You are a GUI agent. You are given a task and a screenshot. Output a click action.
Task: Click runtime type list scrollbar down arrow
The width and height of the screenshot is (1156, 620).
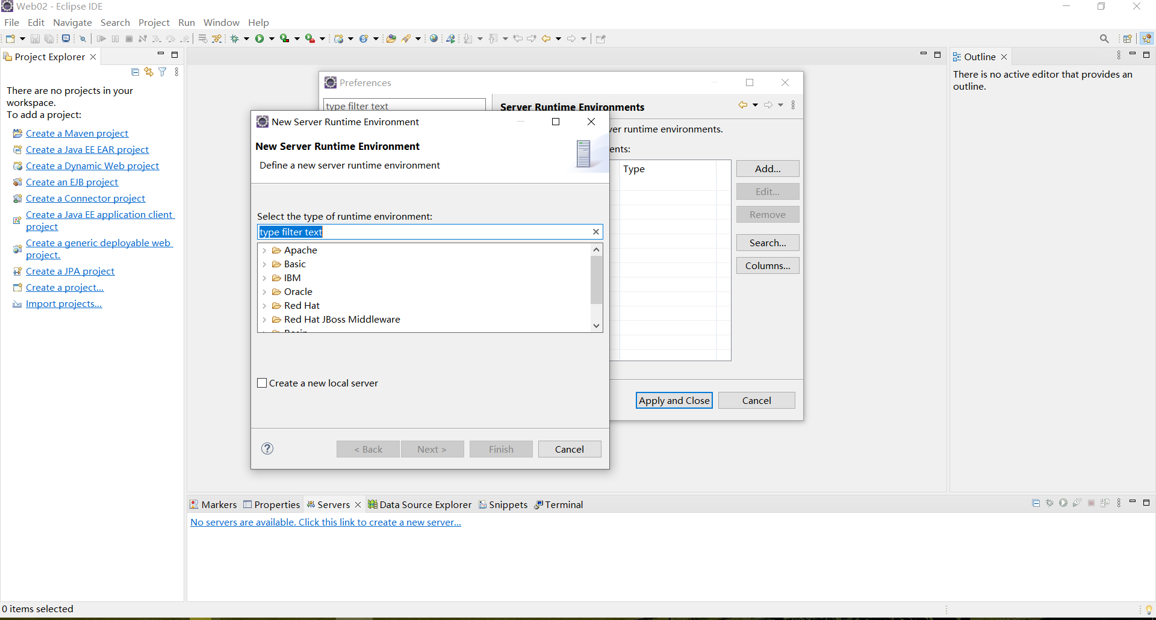(596, 326)
